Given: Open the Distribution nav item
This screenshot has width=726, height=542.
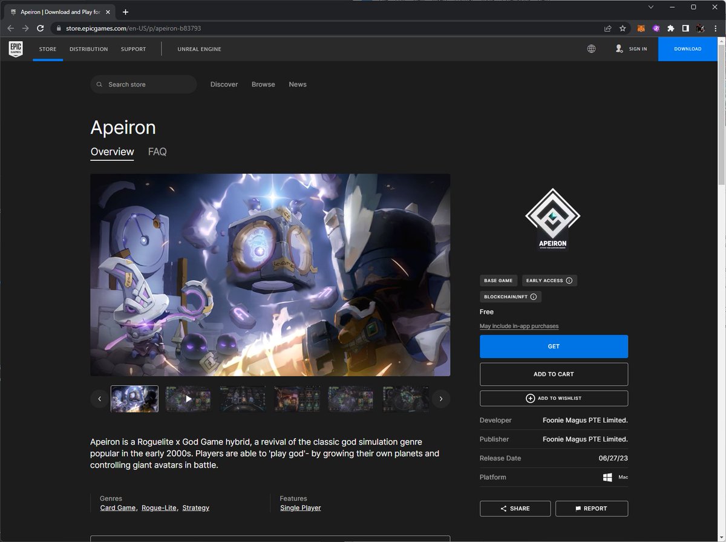Looking at the screenshot, I should click(x=88, y=49).
